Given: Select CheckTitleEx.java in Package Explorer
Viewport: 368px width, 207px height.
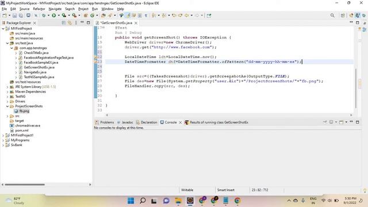Looking at the screenshot, I should point(36,53).
